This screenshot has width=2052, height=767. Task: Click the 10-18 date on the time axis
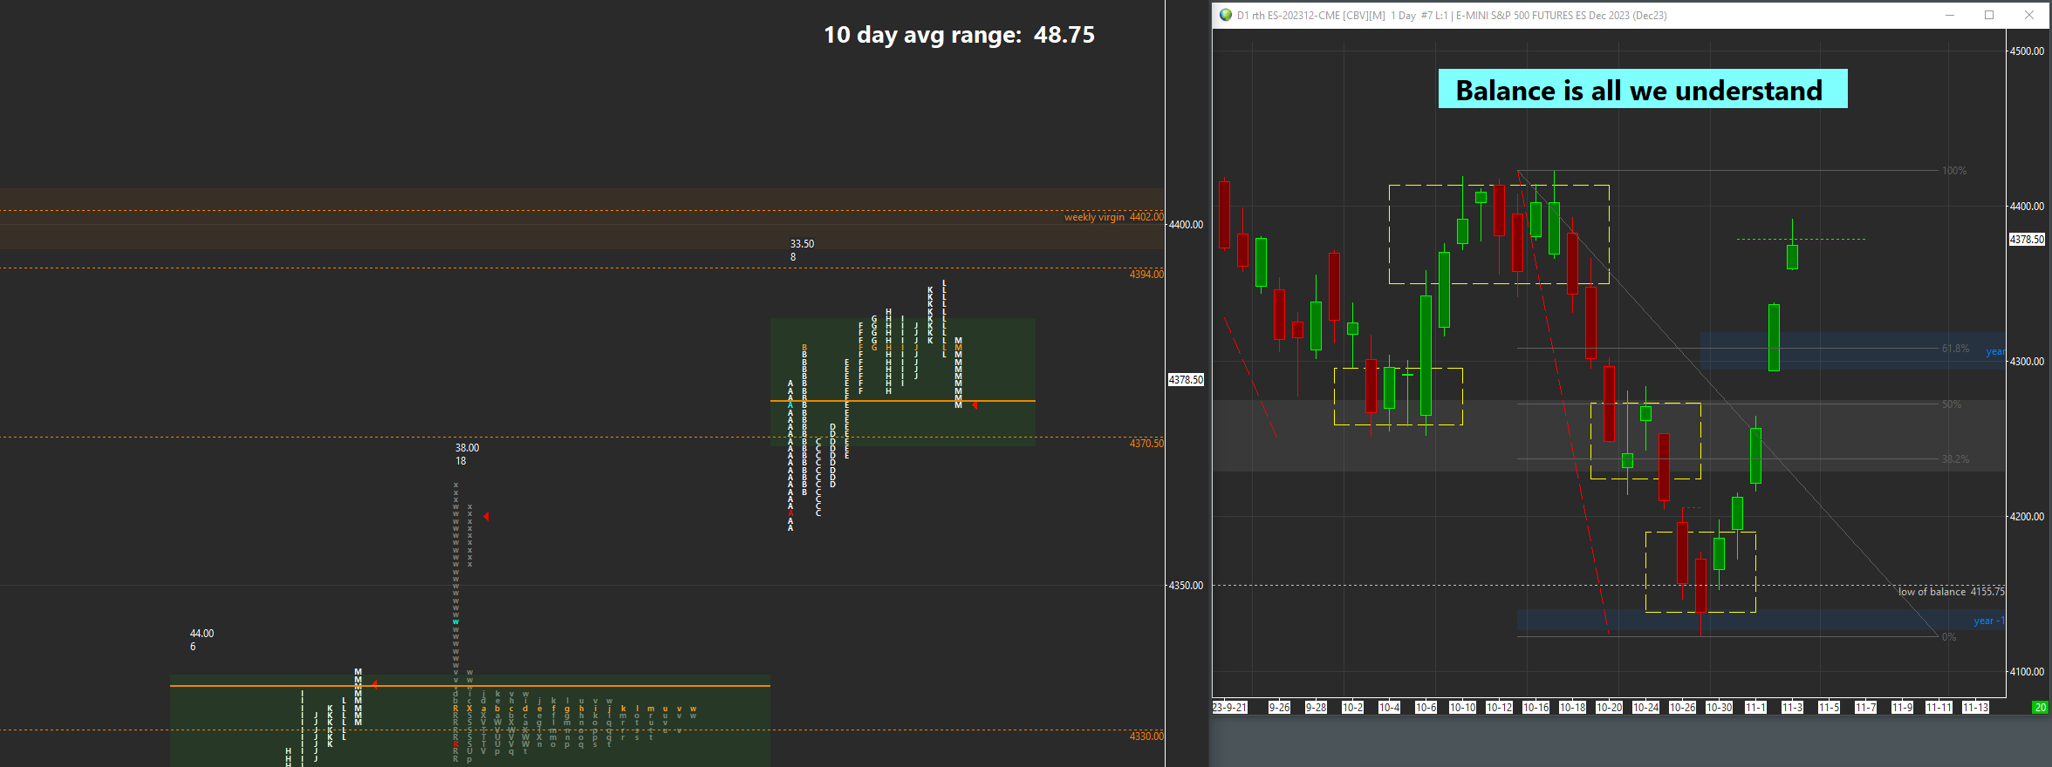(1572, 708)
